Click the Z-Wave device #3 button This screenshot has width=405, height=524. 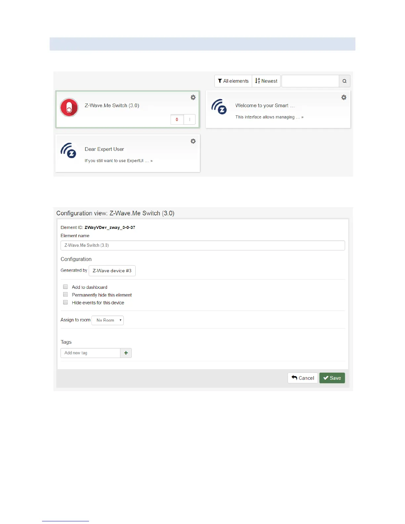(x=112, y=271)
